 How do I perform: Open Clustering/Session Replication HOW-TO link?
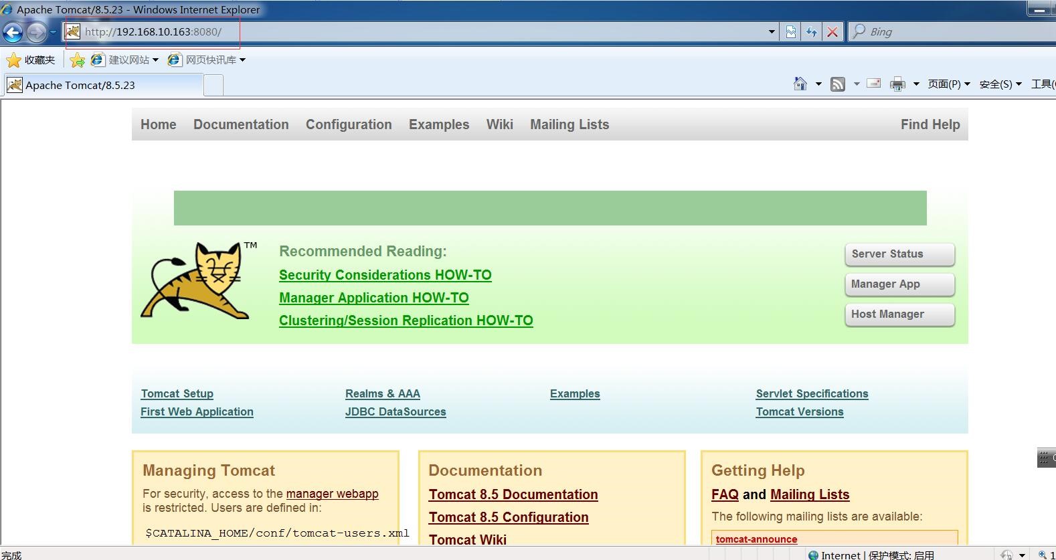pyautogui.click(x=406, y=320)
